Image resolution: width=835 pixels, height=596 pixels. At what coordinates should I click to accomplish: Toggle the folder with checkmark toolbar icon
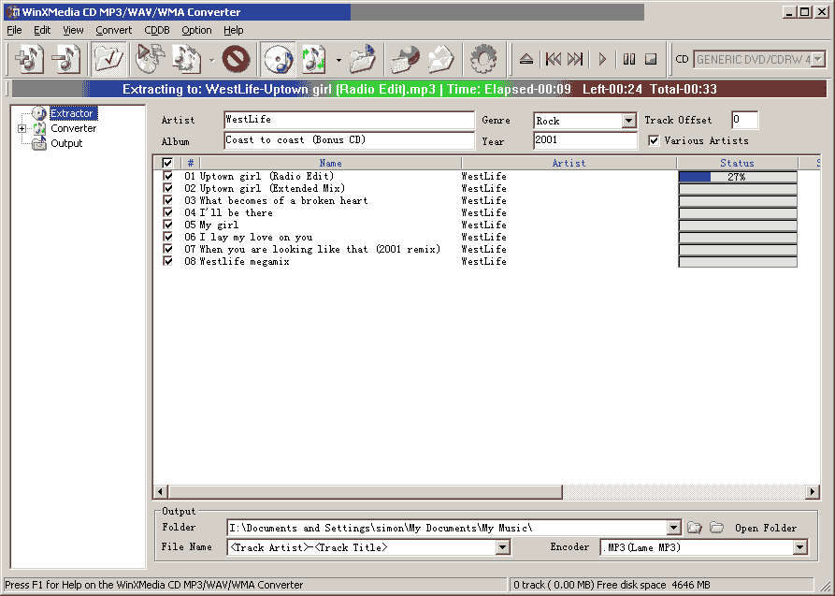108,59
